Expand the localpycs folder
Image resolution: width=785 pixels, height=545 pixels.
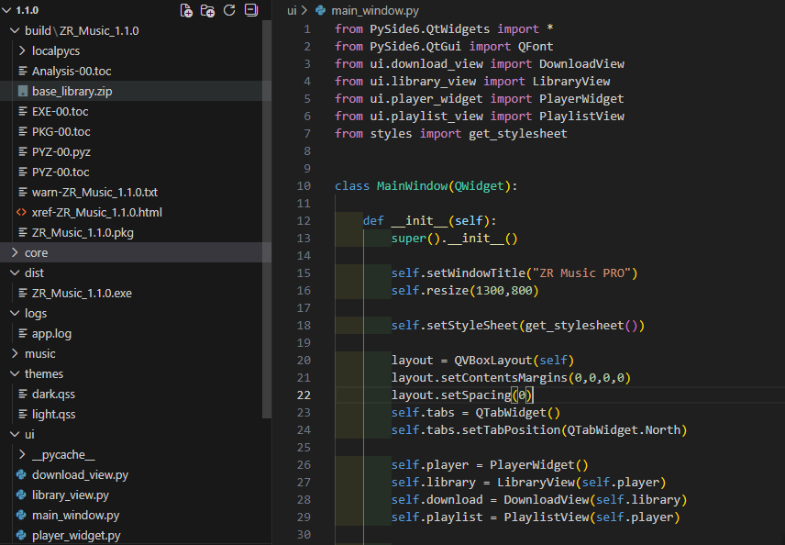pos(22,50)
